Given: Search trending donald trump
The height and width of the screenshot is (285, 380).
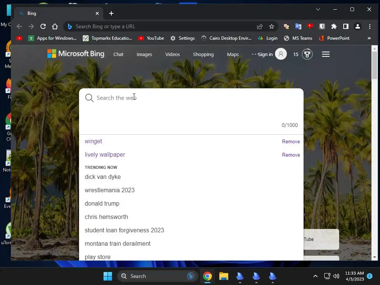Looking at the screenshot, I should pyautogui.click(x=102, y=204).
